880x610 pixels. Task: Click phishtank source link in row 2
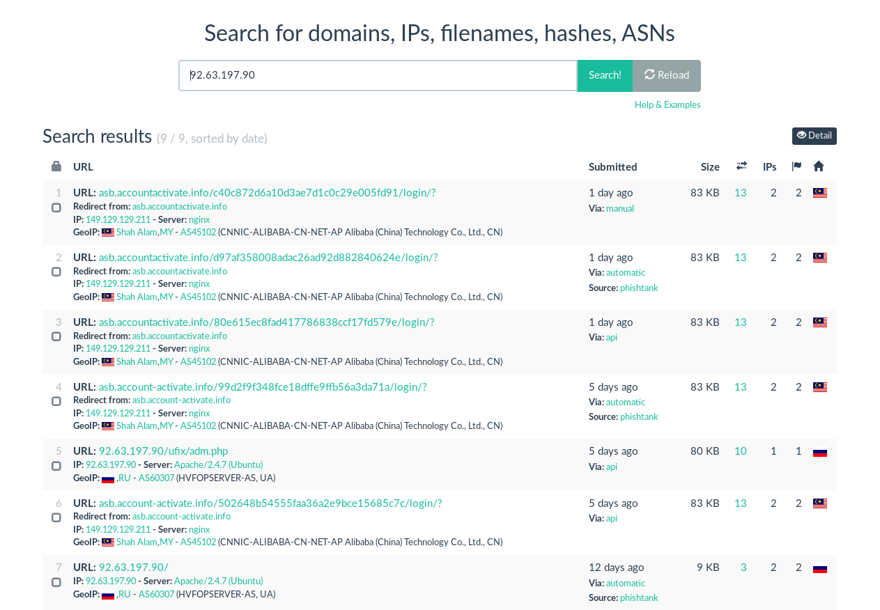(639, 288)
